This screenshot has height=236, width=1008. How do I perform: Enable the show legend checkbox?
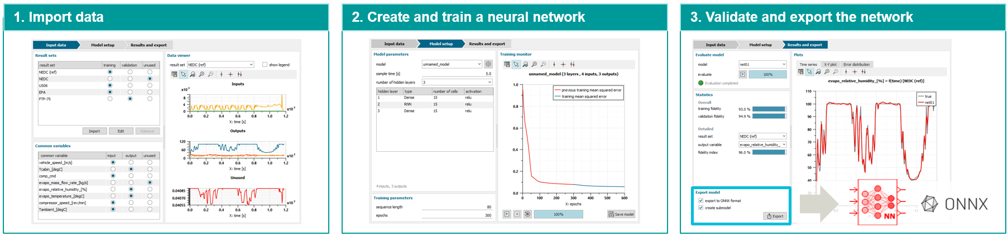(265, 65)
